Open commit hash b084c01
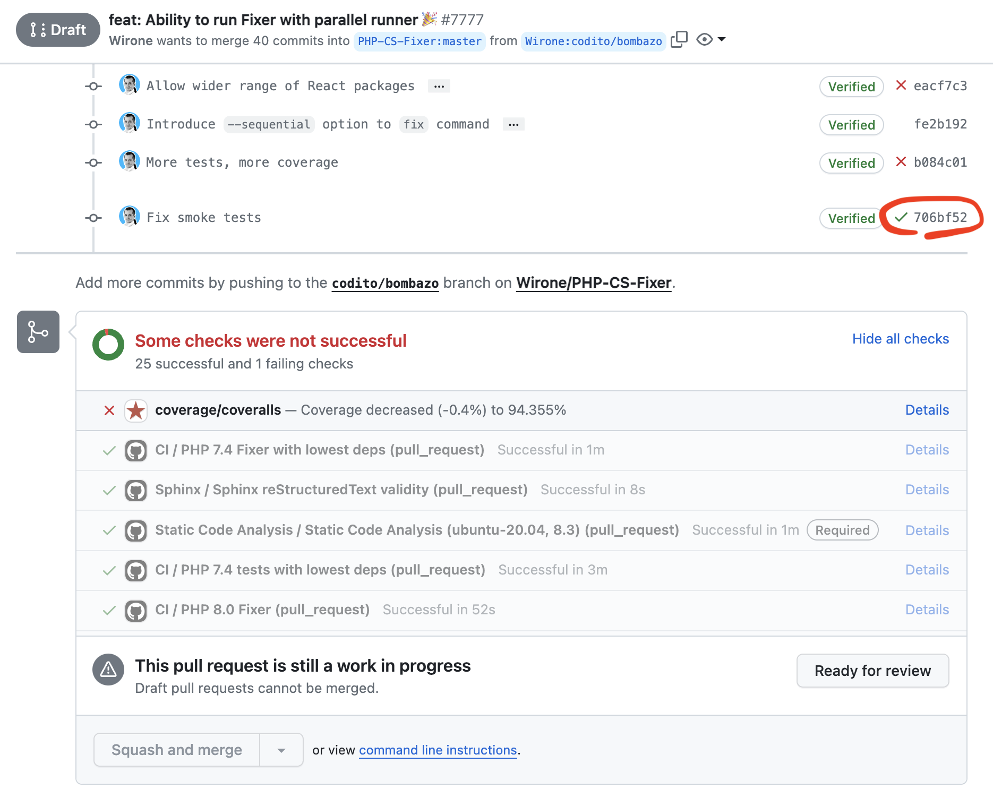993x806 pixels. pos(940,162)
